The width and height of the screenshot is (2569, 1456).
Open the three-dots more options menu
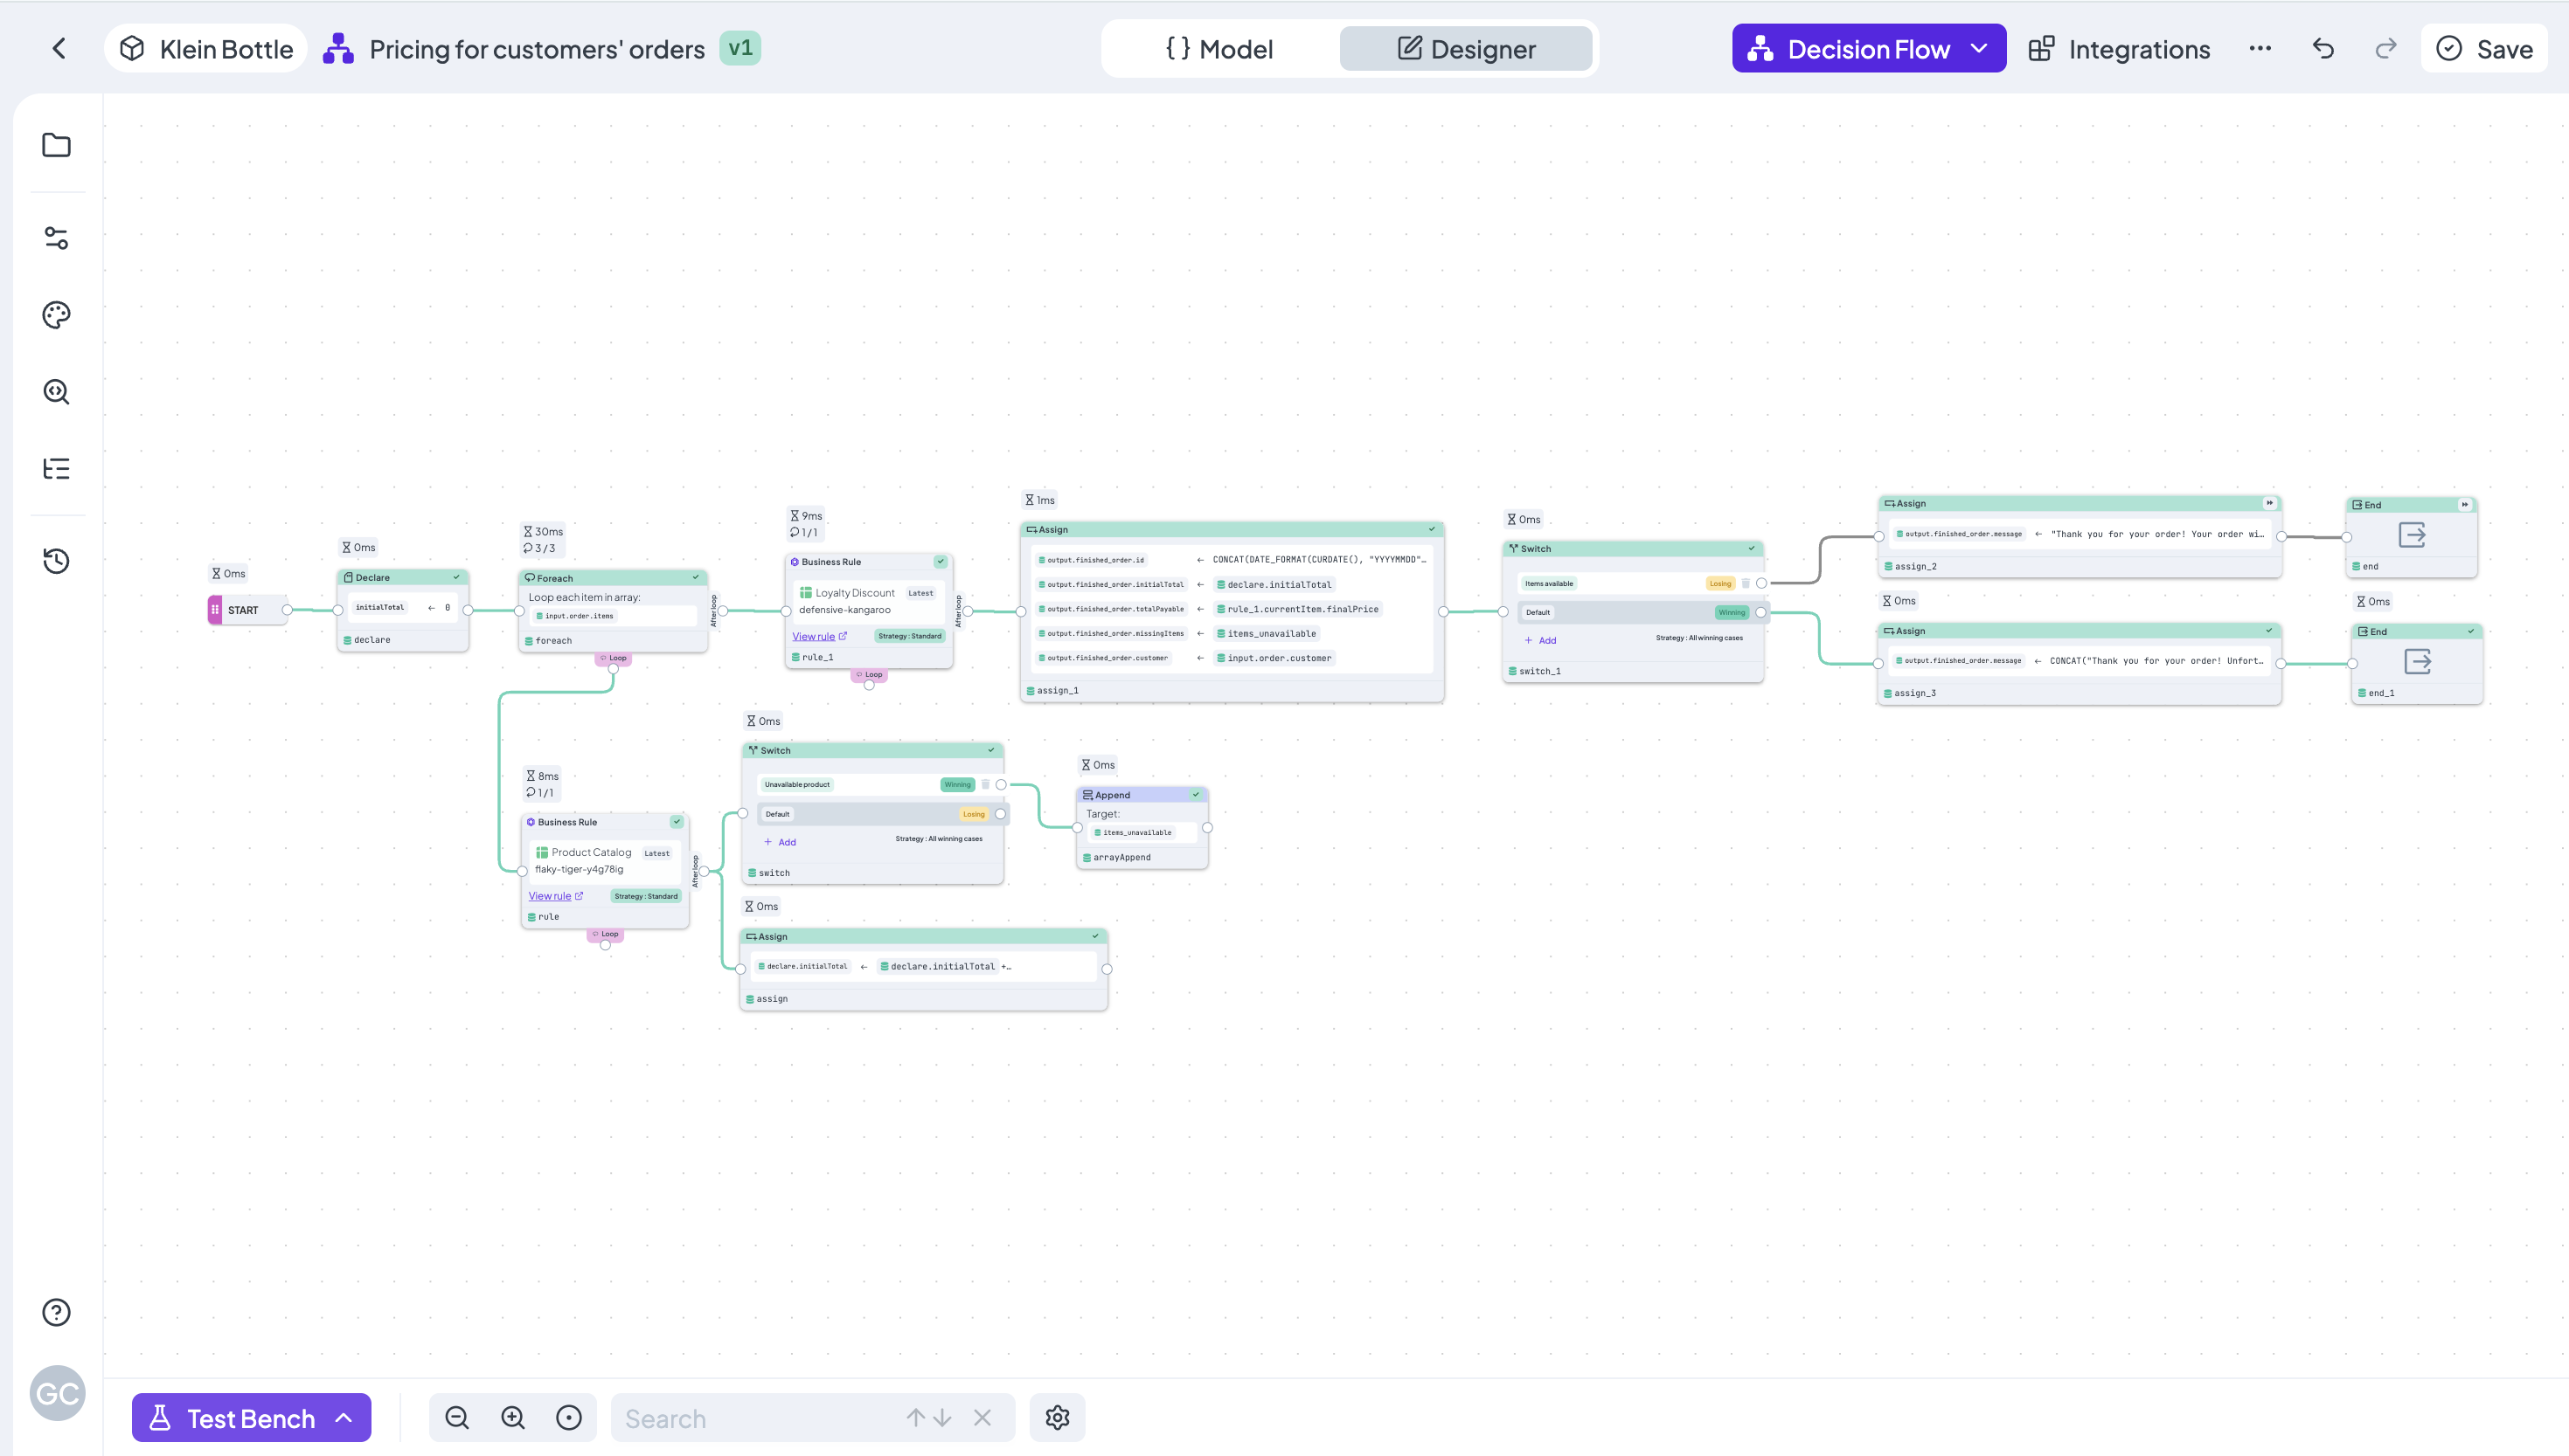point(2260,49)
